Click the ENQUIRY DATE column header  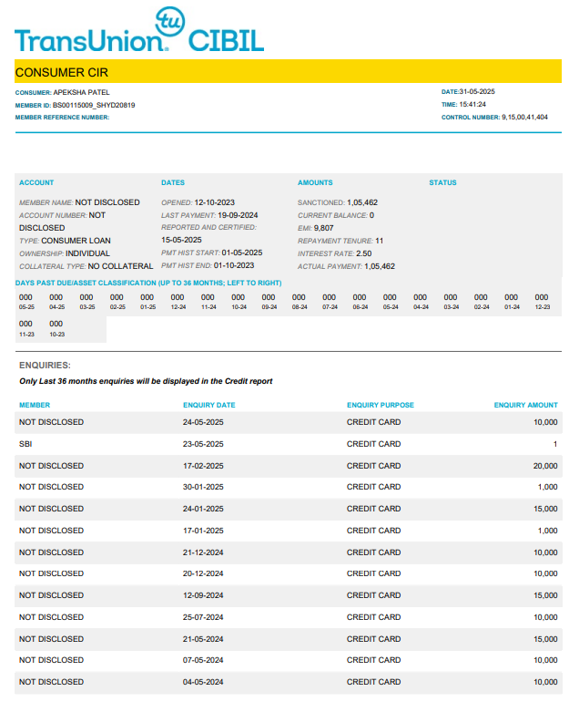pyautogui.click(x=208, y=405)
